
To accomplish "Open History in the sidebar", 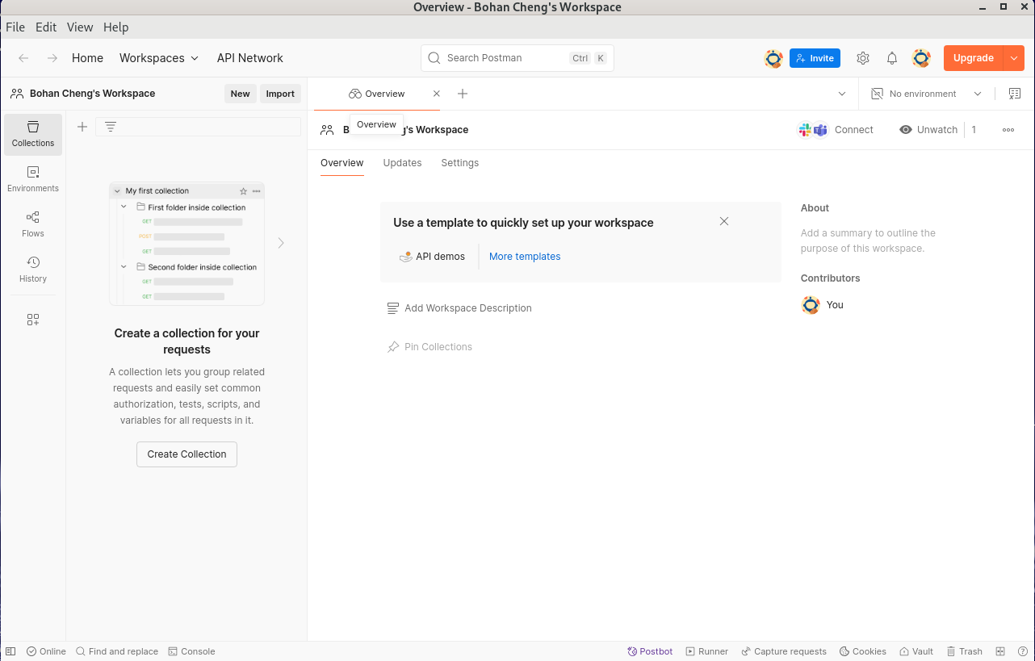I will pyautogui.click(x=33, y=270).
